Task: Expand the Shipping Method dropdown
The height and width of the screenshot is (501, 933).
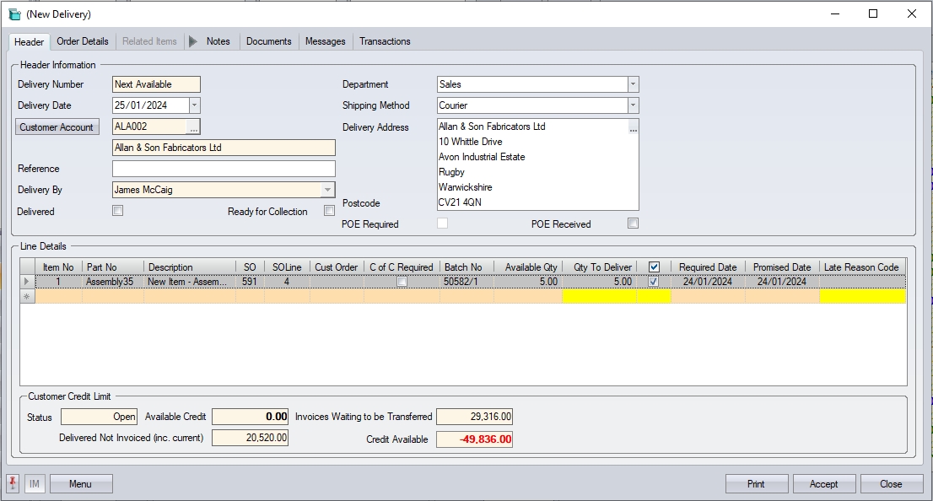Action: [633, 105]
